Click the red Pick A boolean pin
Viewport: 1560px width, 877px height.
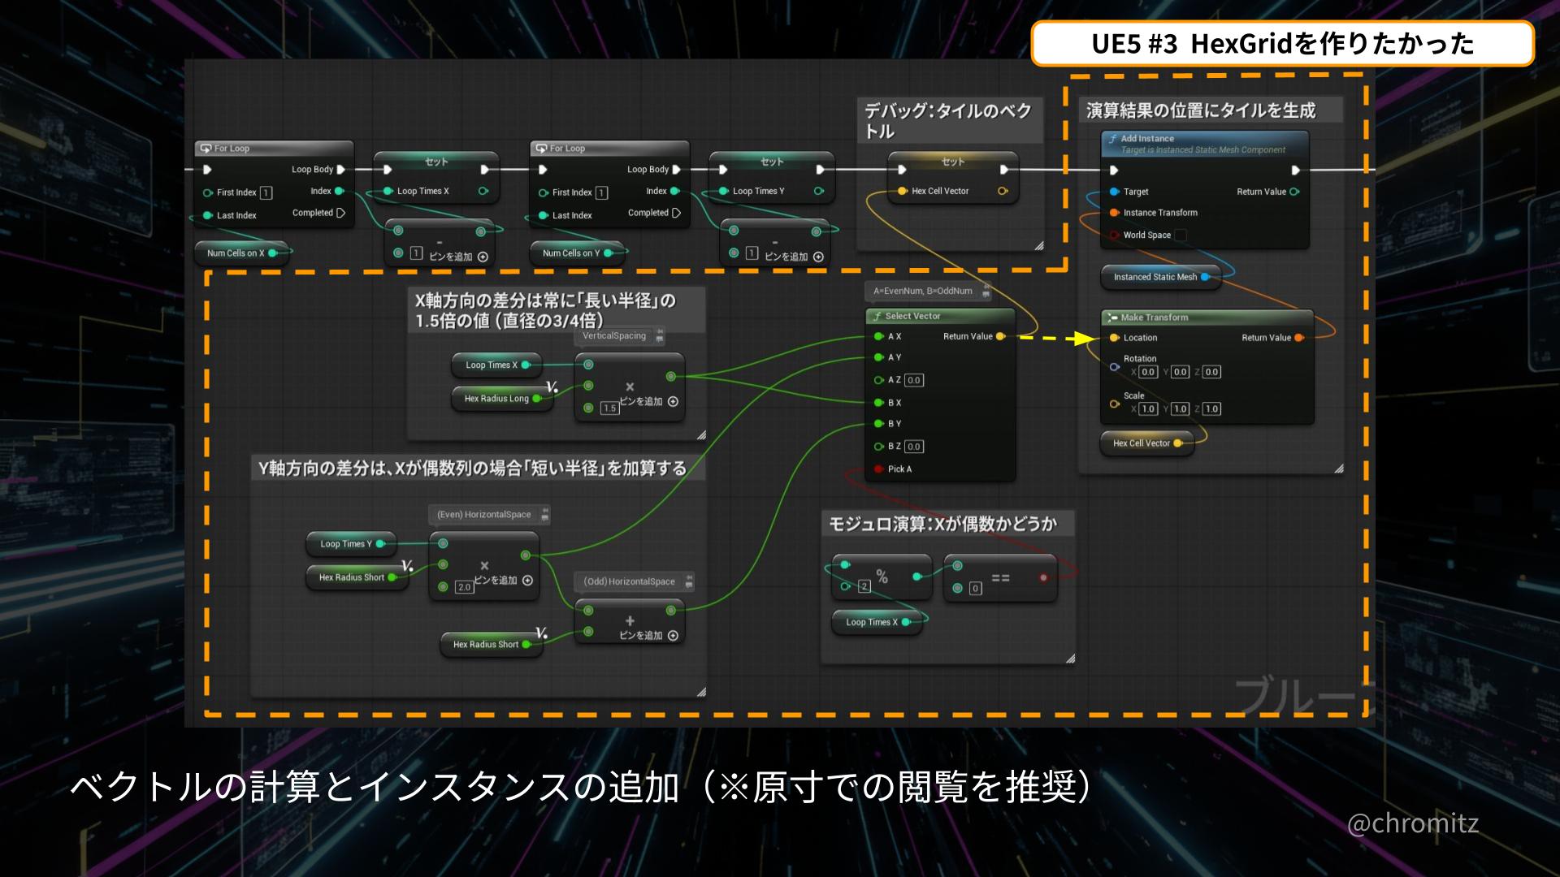(878, 469)
